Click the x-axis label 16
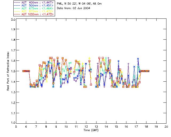Image resolution: width=171 pixels, height=137 pixels. [126, 127]
